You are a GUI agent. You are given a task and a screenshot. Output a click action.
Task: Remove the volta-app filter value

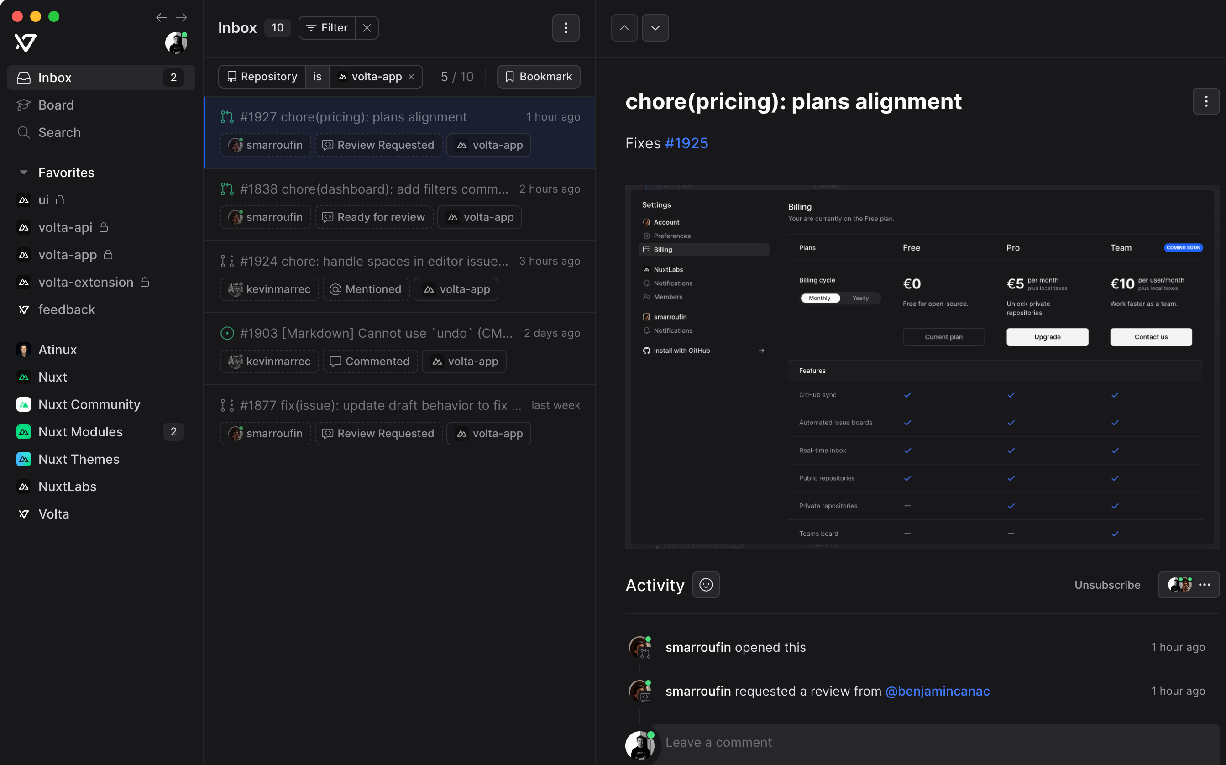click(411, 77)
